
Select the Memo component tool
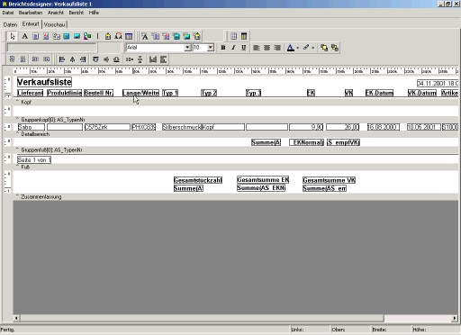(x=36, y=36)
